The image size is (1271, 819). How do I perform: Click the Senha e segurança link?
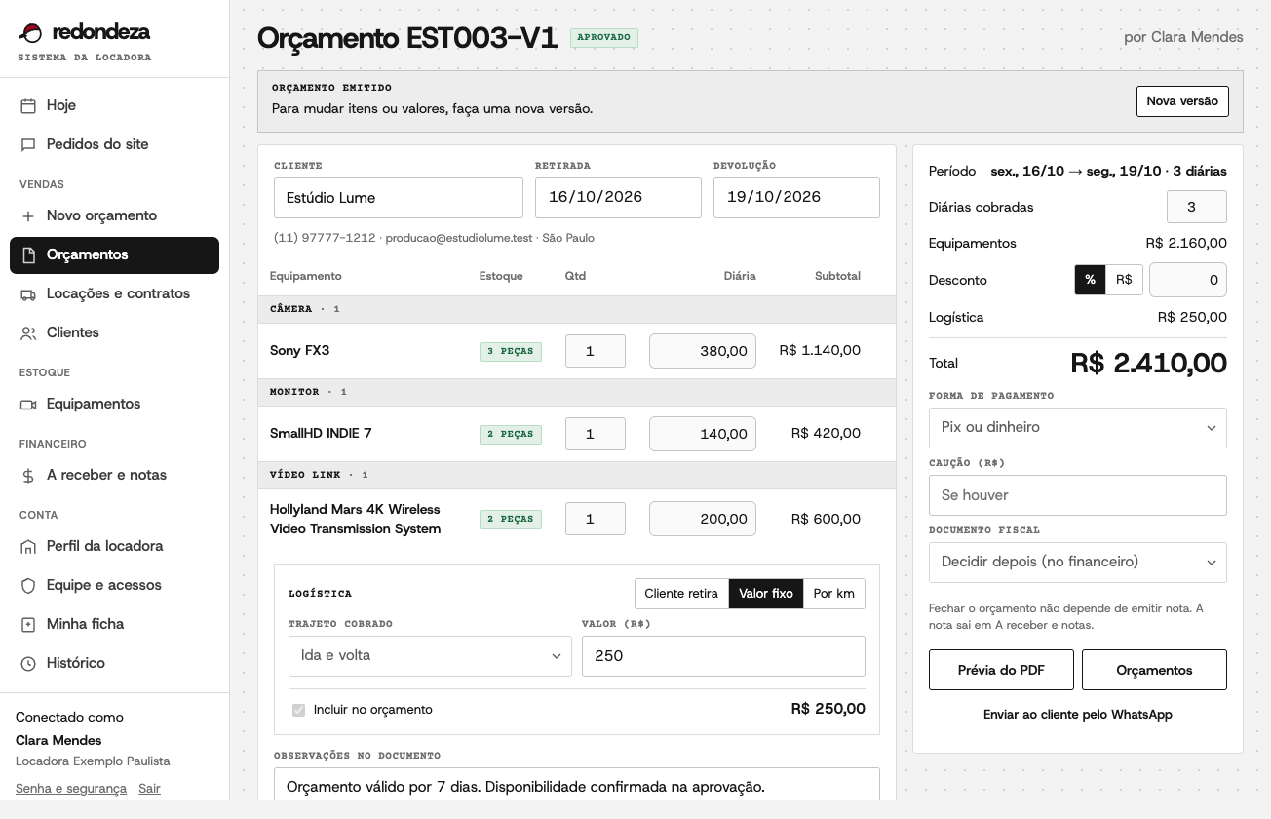[x=71, y=788]
